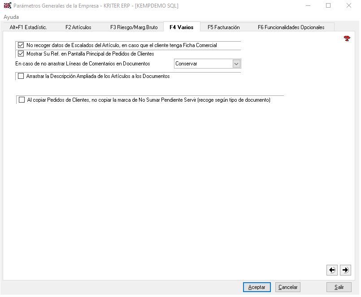Switch to Alt+F1 Estadístic. tab
361x297 pixels.
[28, 27]
